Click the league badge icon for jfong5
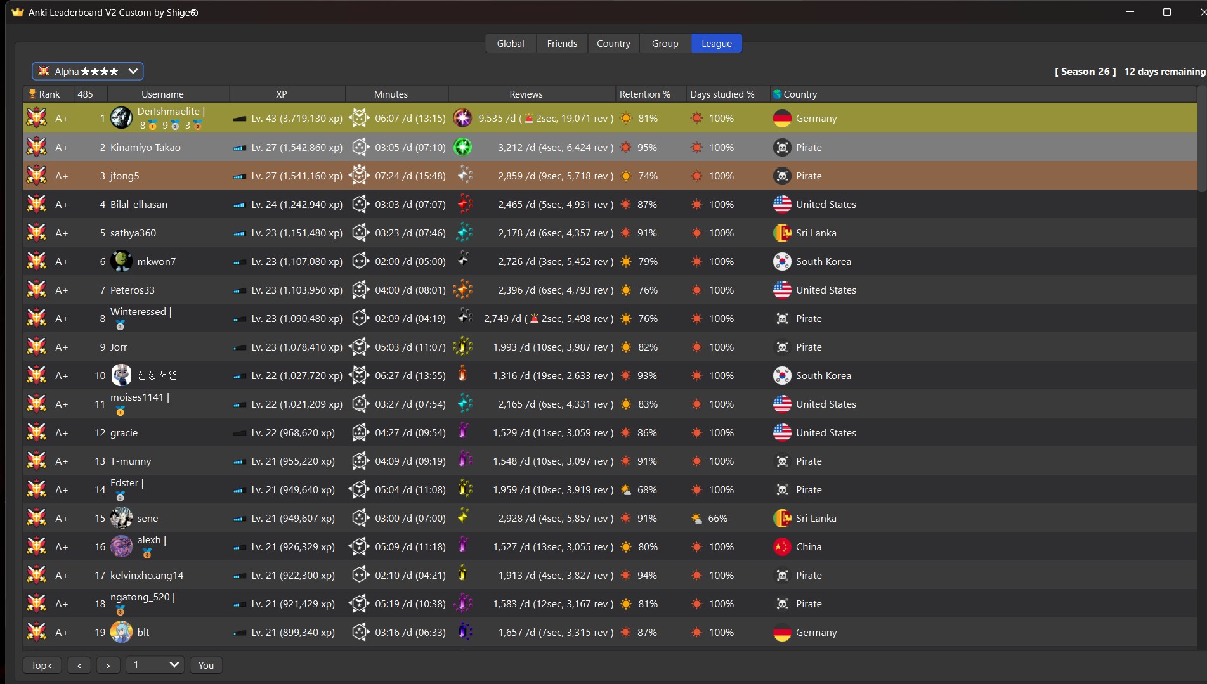Image resolution: width=1207 pixels, height=684 pixels. pyautogui.click(x=36, y=176)
